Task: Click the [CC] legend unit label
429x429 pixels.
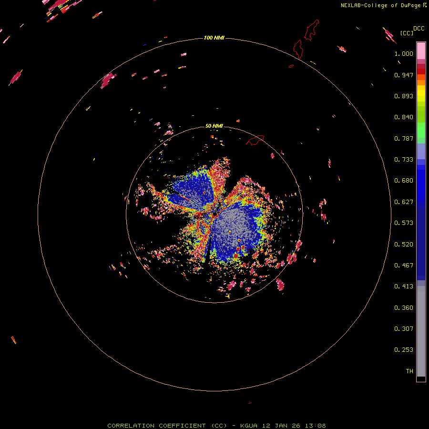Action: point(407,33)
